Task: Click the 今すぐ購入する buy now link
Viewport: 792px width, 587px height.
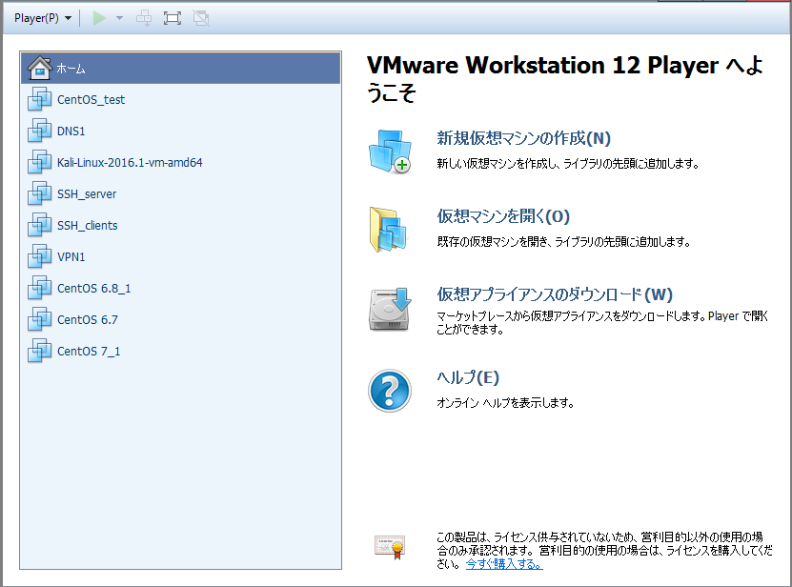Action: click(x=504, y=564)
